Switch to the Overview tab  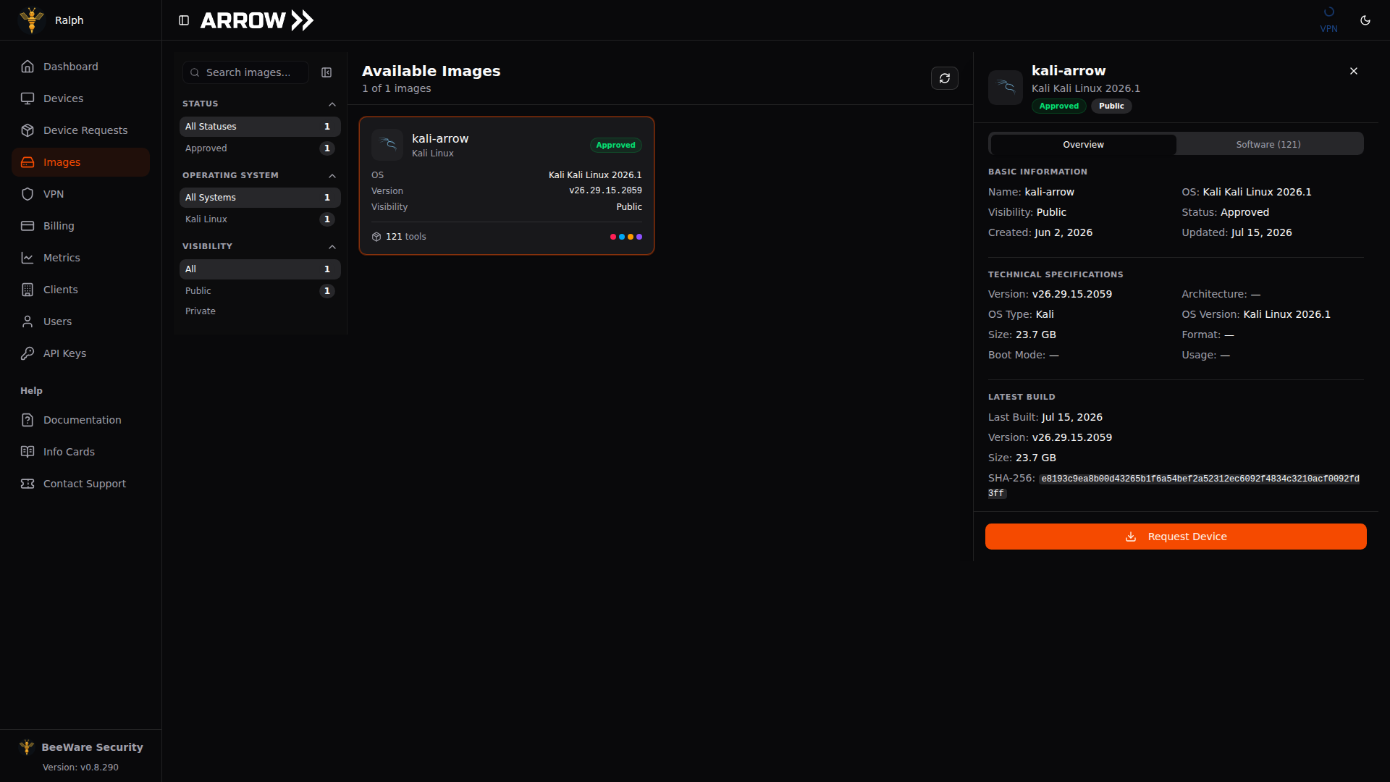[1083, 145]
